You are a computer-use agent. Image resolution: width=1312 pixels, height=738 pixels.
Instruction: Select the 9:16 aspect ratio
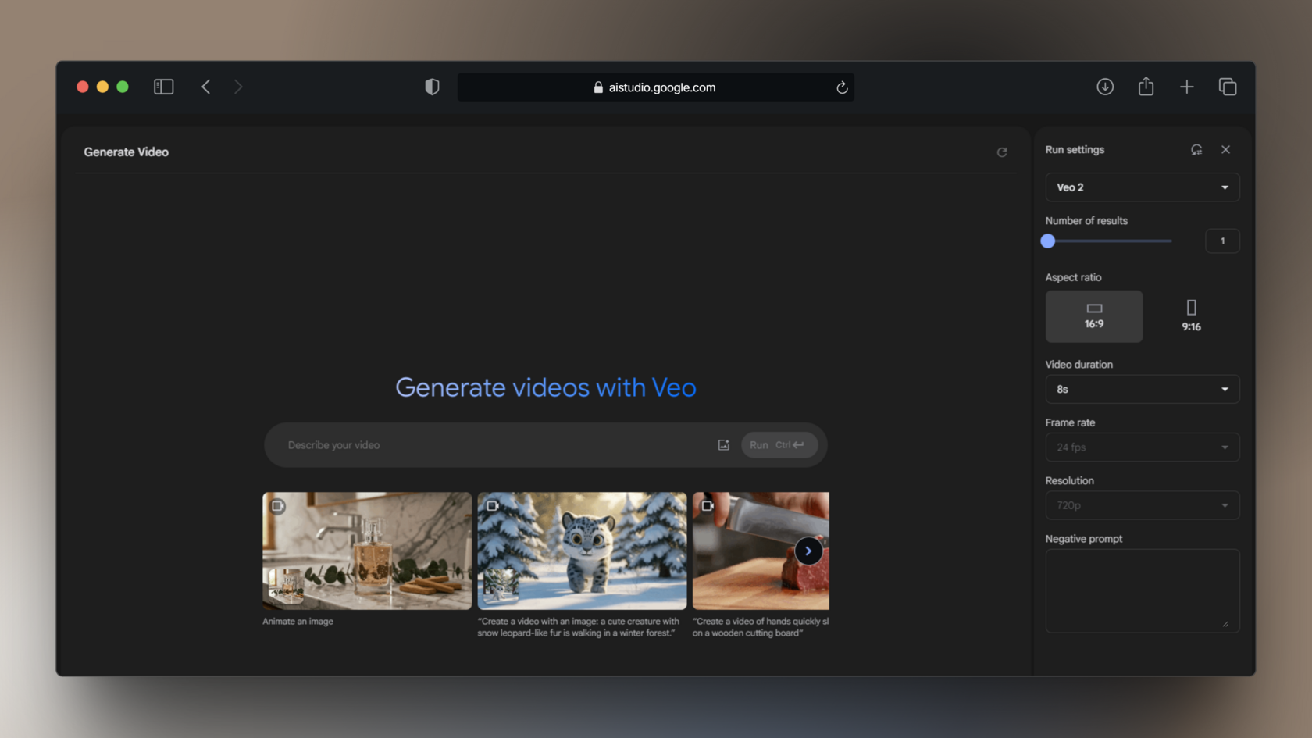click(x=1191, y=316)
